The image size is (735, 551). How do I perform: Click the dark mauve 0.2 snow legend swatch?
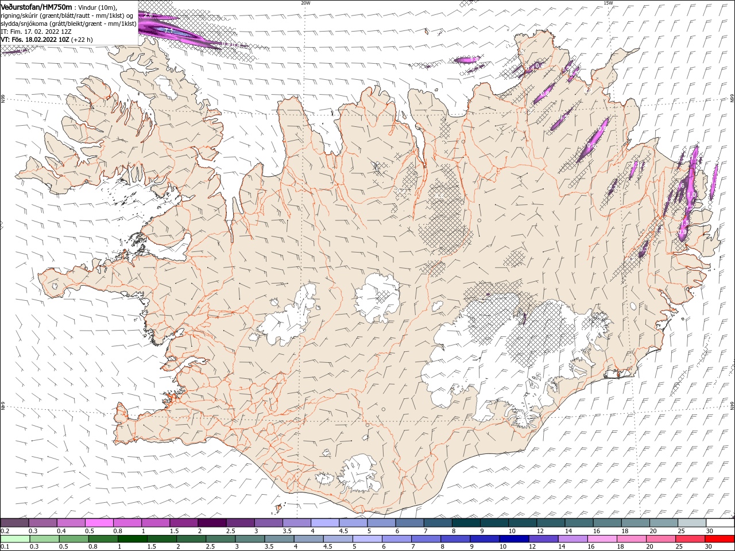point(15,523)
